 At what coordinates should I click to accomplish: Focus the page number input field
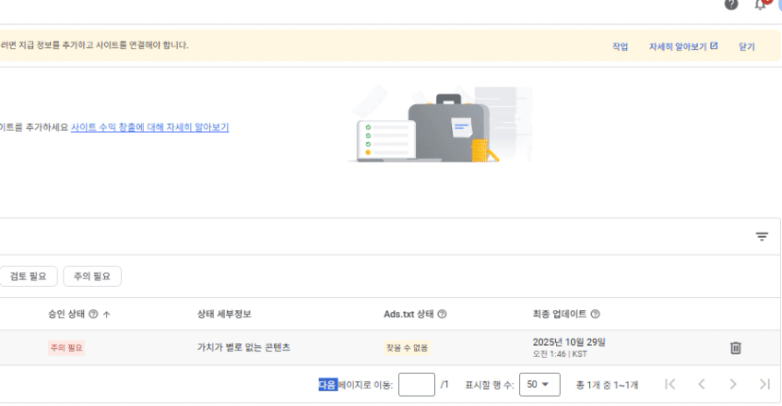tap(417, 385)
